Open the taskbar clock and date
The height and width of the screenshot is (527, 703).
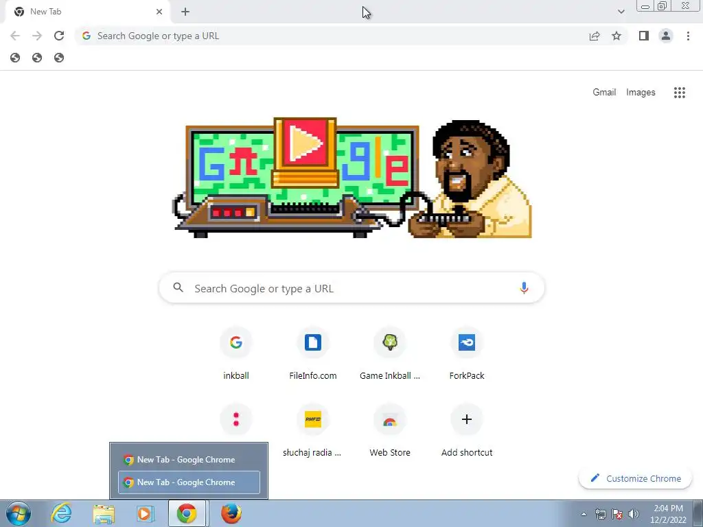tap(668, 514)
